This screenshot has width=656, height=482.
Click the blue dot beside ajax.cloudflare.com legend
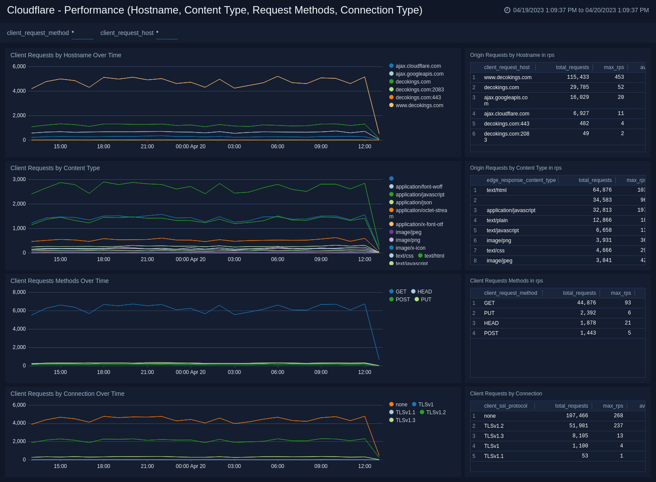point(391,66)
